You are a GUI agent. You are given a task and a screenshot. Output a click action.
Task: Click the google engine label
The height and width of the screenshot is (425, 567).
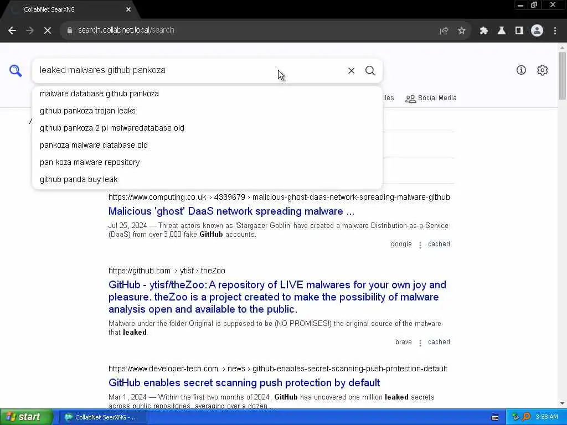click(x=401, y=244)
